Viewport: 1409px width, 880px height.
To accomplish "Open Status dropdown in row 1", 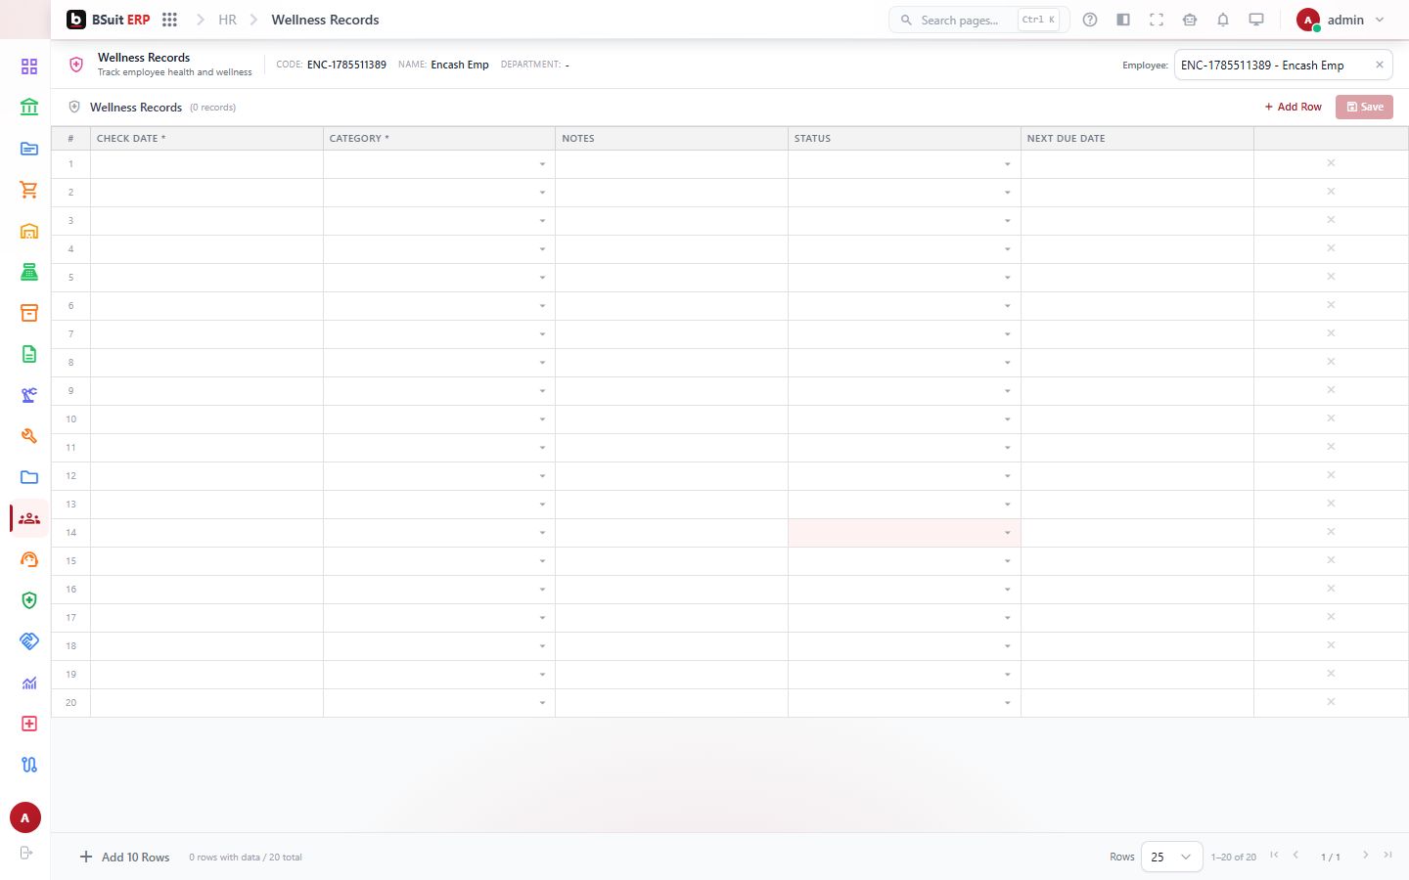I will pyautogui.click(x=1007, y=164).
